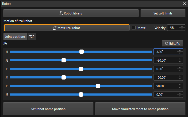This screenshot has height=117, width=188.
Task: Click the J3 slider handle
Action: (81, 69)
